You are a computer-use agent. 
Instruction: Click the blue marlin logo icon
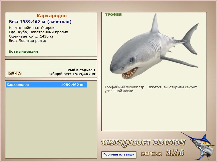[x=198, y=147]
